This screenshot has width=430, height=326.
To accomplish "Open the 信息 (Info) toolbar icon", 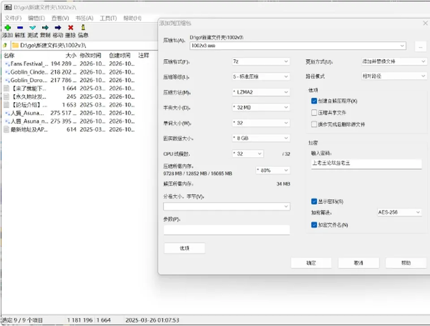I will (83, 27).
